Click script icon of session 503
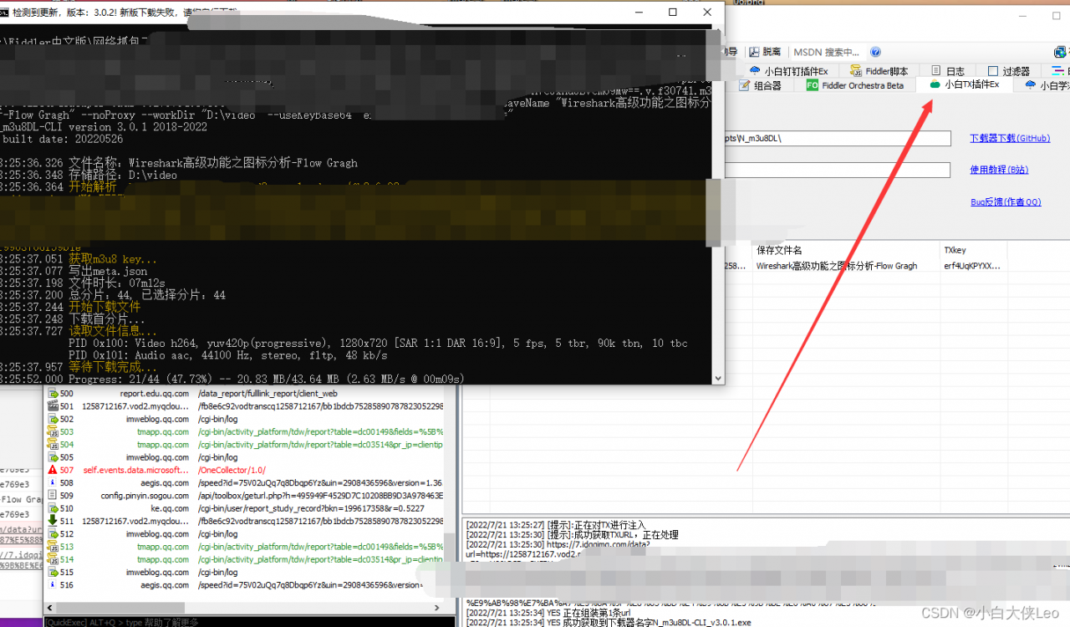The image size is (1070, 627). [x=52, y=432]
